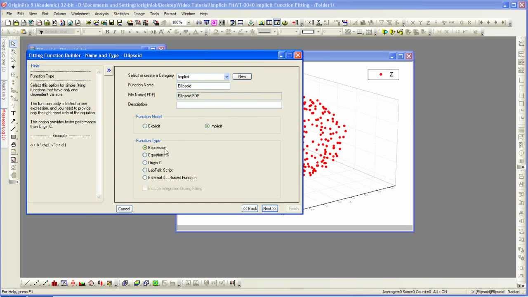
Task: Select the Zoom In magnifier tool
Action: tap(13, 52)
